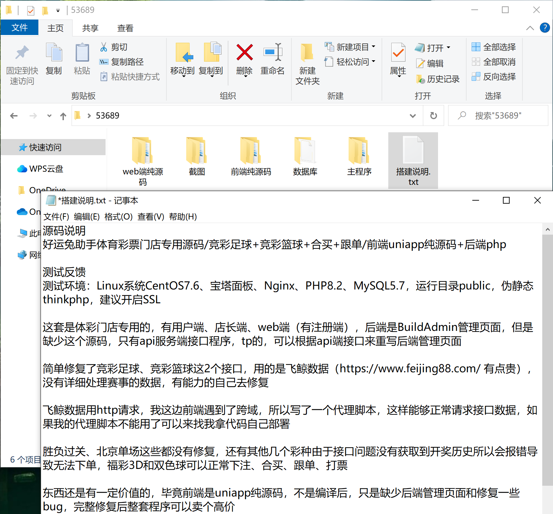
Task: Expand the address bar history dropdown
Action: [x=413, y=116]
